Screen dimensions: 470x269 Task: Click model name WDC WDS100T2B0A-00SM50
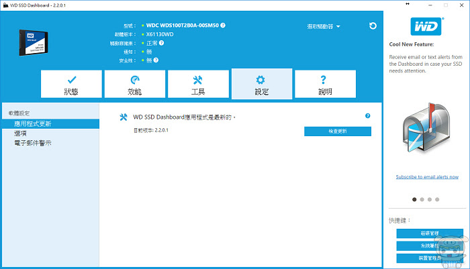pyautogui.click(x=183, y=25)
